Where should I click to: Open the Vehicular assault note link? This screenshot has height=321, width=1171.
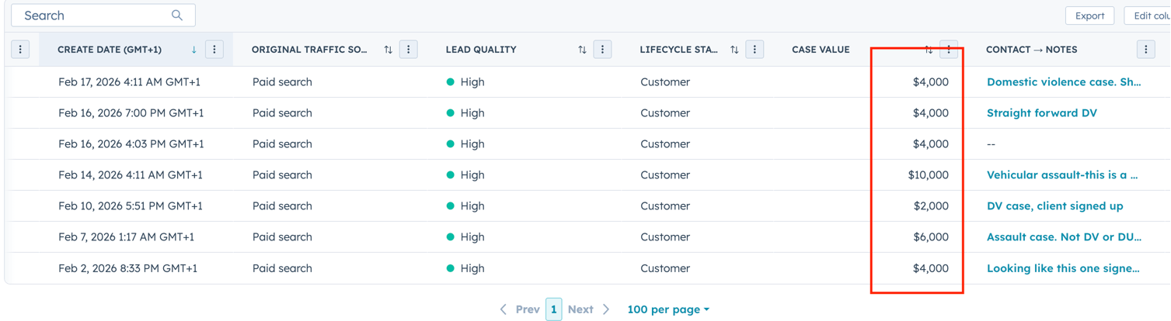1061,175
